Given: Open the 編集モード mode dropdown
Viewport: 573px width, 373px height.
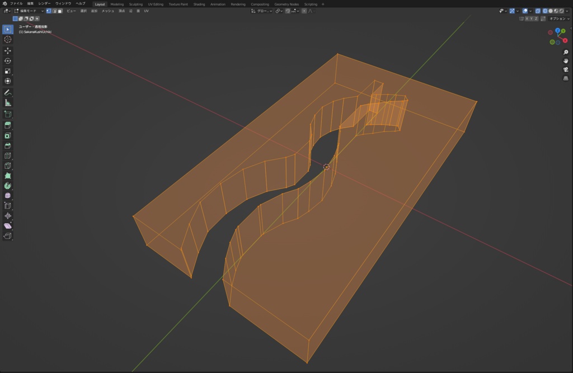Looking at the screenshot, I should [28, 11].
